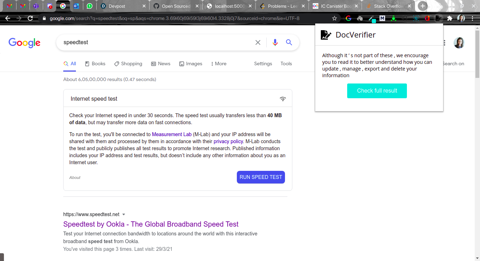Click the wifi speed icon in card
Viewport: 480px width, 261px height.
pyautogui.click(x=283, y=99)
